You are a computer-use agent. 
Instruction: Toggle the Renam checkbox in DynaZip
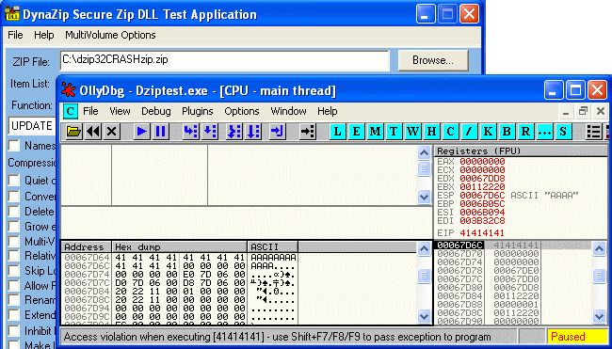(x=14, y=300)
